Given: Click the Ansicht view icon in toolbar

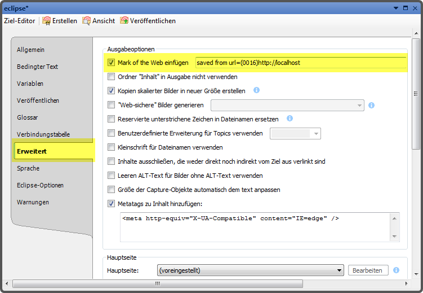Looking at the screenshot, I should click(87, 21).
